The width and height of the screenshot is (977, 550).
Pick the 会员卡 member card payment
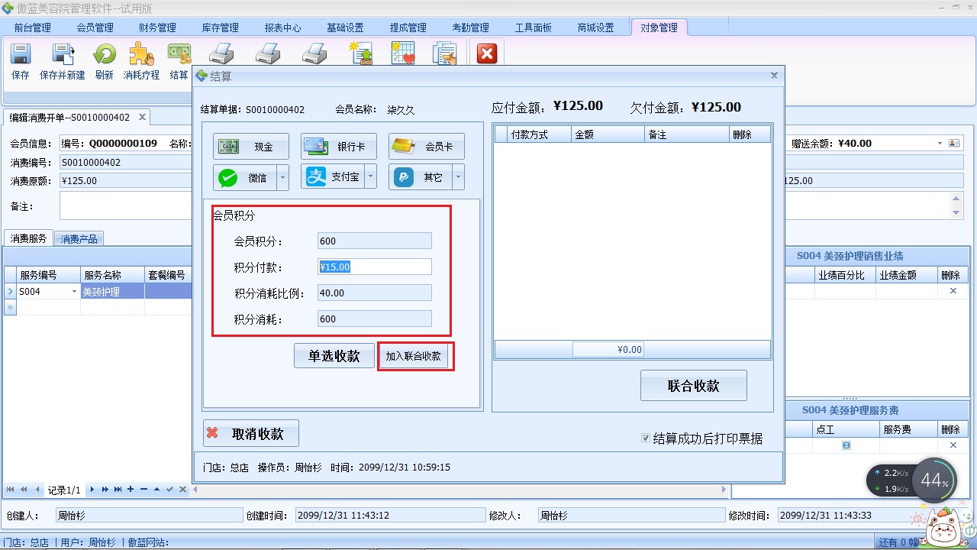[x=426, y=146]
